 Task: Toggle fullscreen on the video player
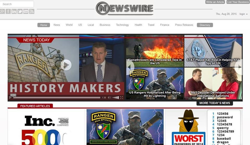(x=122, y=97)
